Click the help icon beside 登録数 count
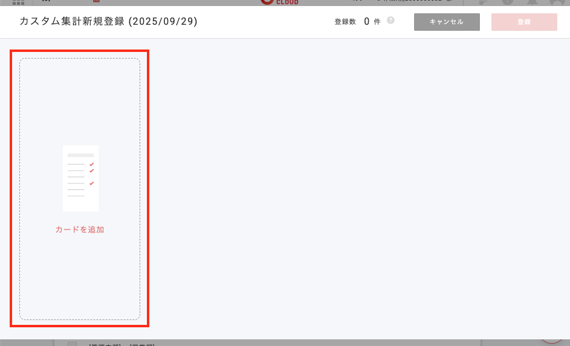Image resolution: width=570 pixels, height=346 pixels. tap(390, 21)
